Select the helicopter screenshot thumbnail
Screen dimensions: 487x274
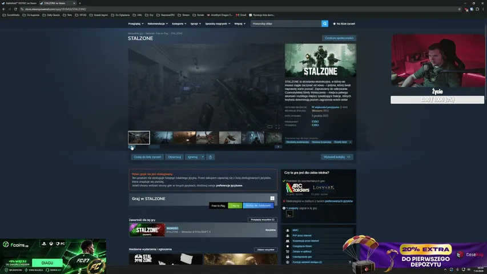[230, 138]
